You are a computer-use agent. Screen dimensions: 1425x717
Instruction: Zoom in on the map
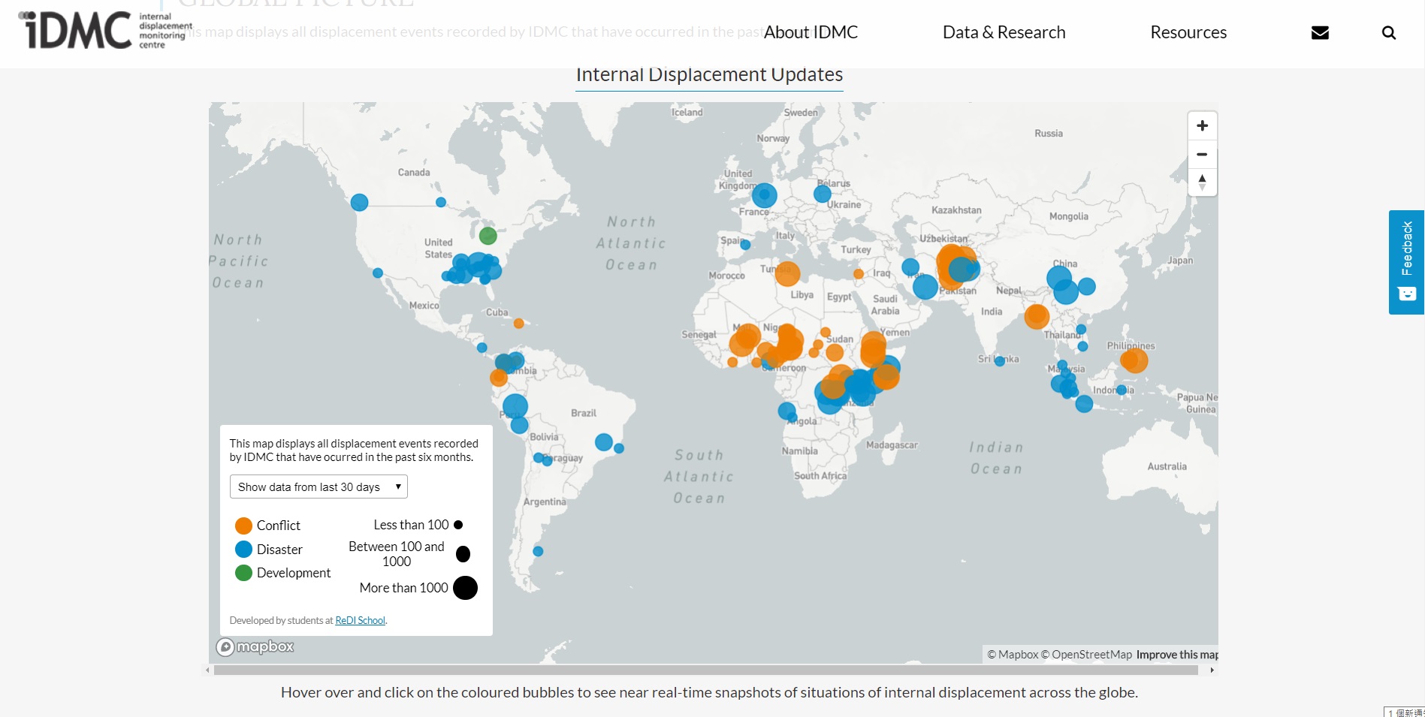1202,125
